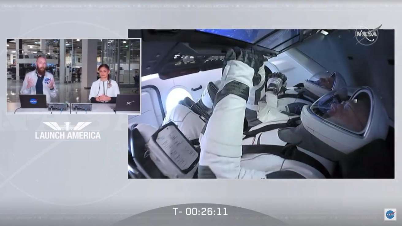This screenshot has height=226, width=402.
Task: Click the NASA patch on male host's jacket
Action: tap(47, 81)
